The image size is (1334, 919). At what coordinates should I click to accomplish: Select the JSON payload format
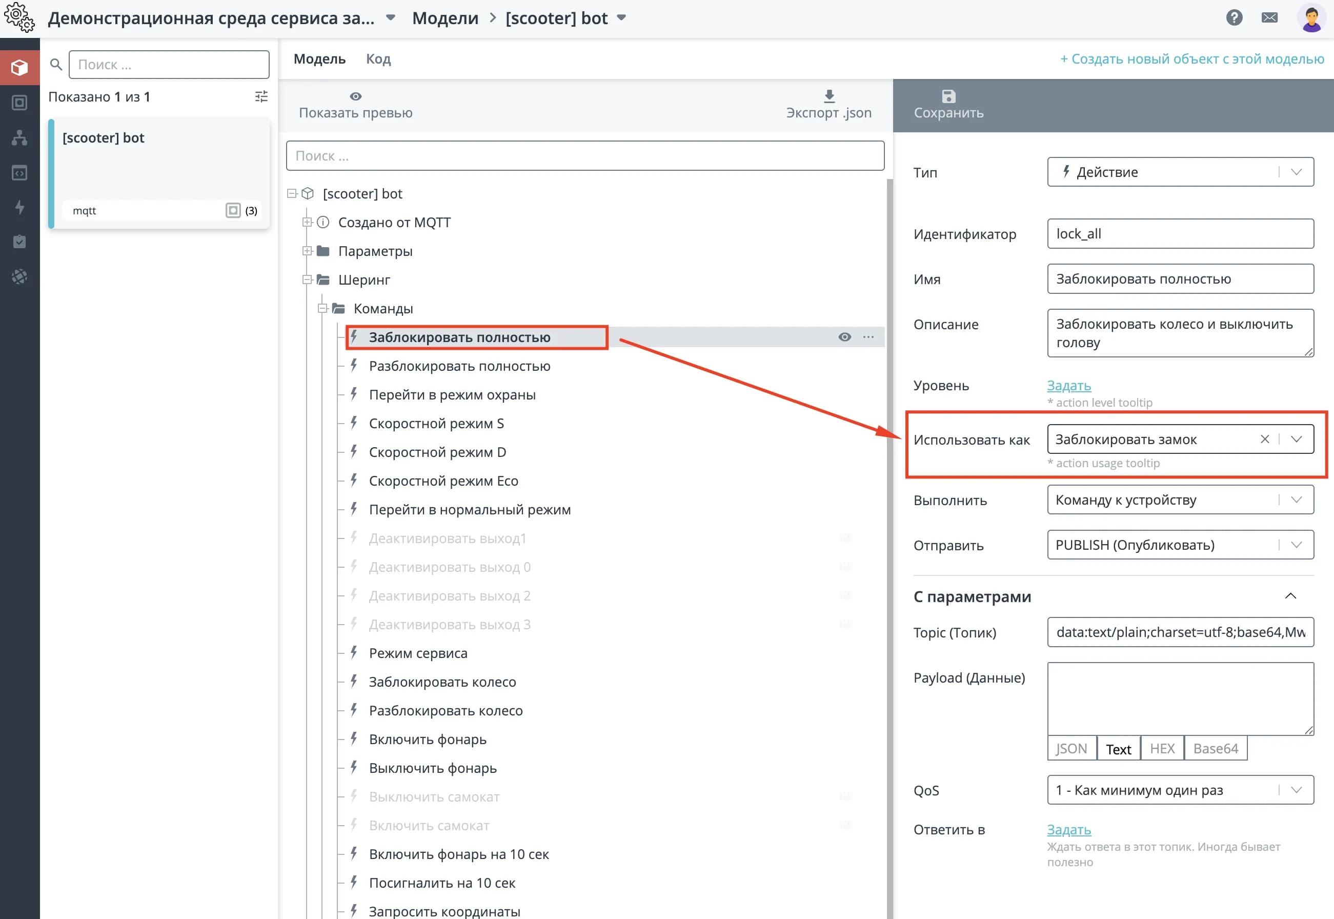1071,749
